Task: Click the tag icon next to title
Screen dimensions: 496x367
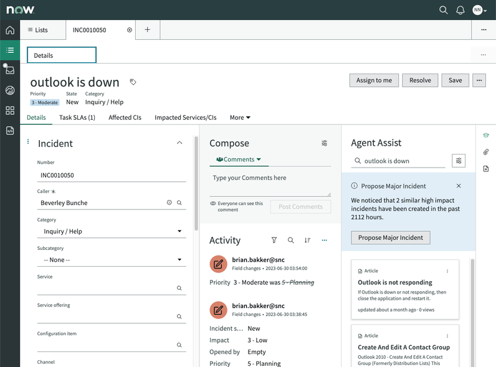Action: (133, 82)
